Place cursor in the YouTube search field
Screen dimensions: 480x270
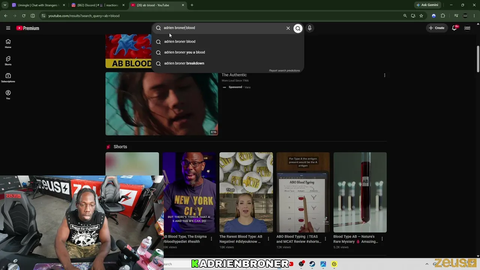tap(223, 28)
